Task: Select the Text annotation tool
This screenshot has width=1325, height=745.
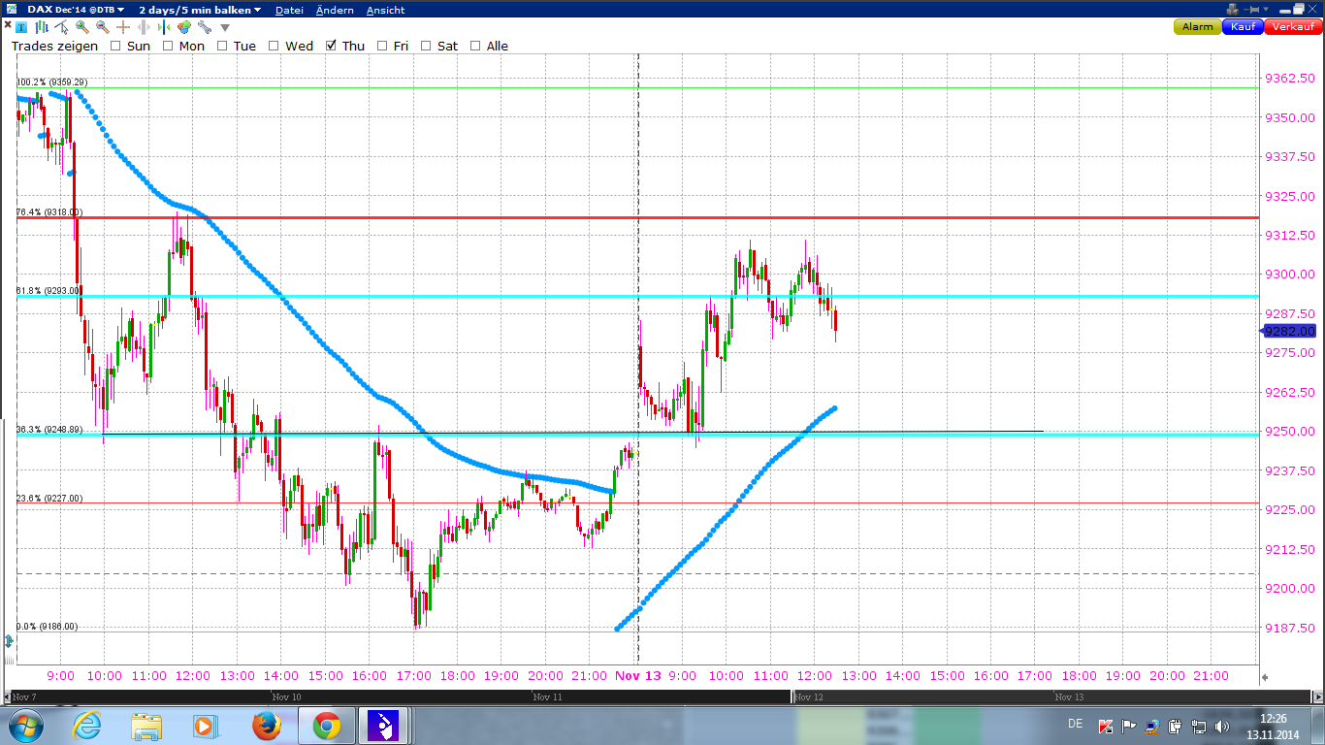Action: [x=21, y=28]
